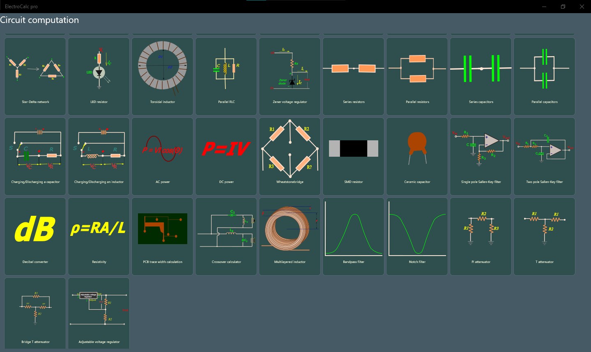
Task: Select the Series resistors calculator
Action: coord(353,76)
